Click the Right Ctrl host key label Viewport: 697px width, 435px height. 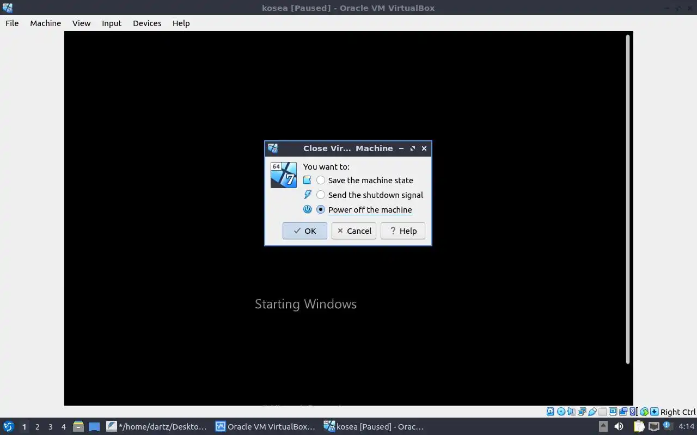pyautogui.click(x=678, y=412)
